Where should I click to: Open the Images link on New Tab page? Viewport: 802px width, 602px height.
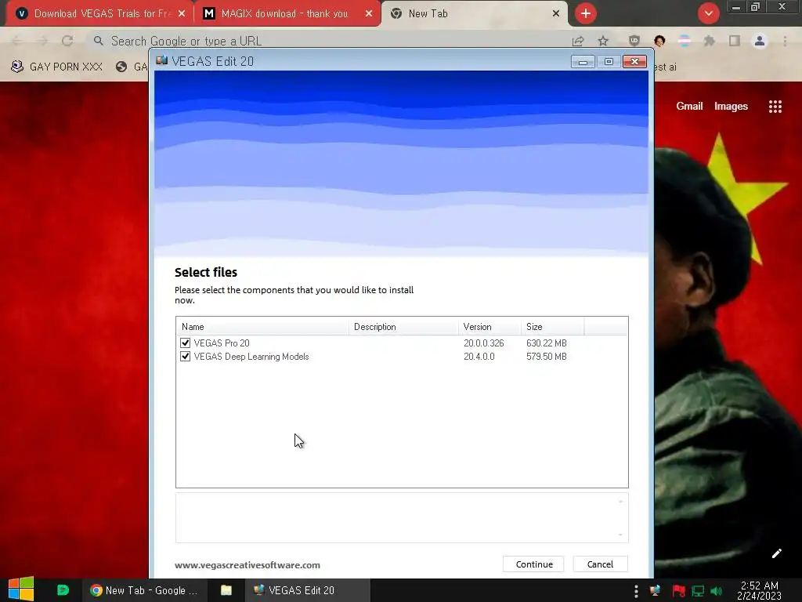coord(731,106)
